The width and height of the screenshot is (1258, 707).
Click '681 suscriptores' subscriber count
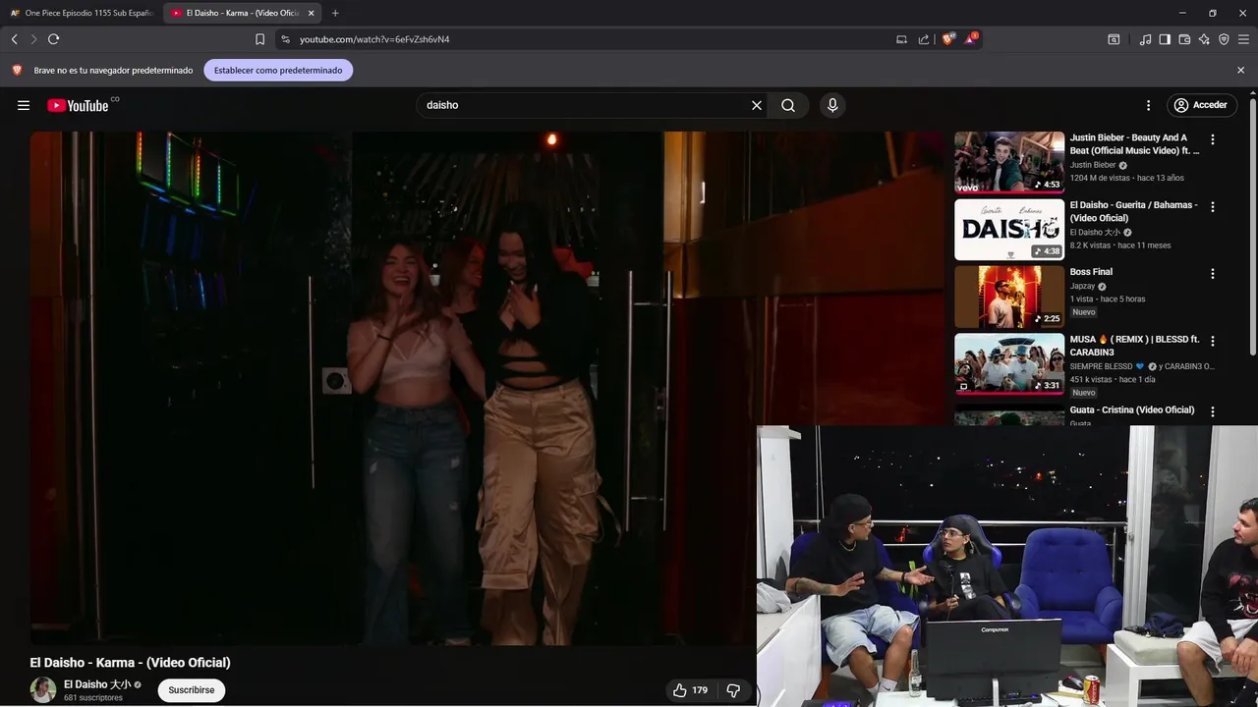coord(93,698)
